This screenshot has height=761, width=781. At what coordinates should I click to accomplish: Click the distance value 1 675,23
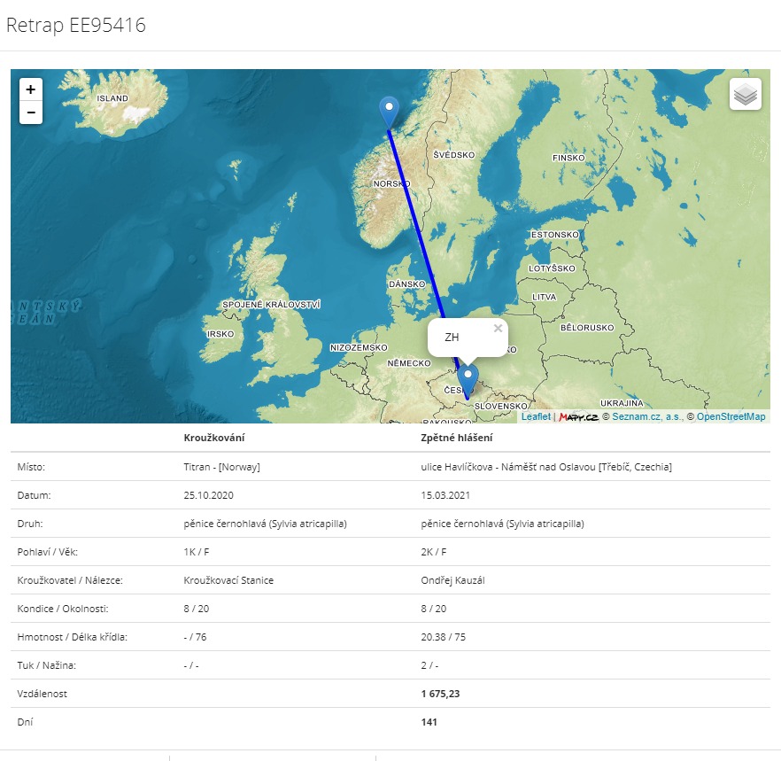click(440, 694)
